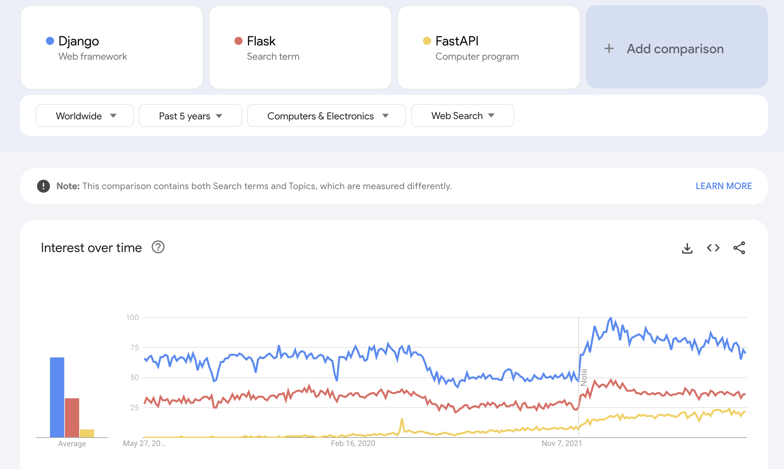Click the red Flask color dot
784x469 pixels.
239,41
